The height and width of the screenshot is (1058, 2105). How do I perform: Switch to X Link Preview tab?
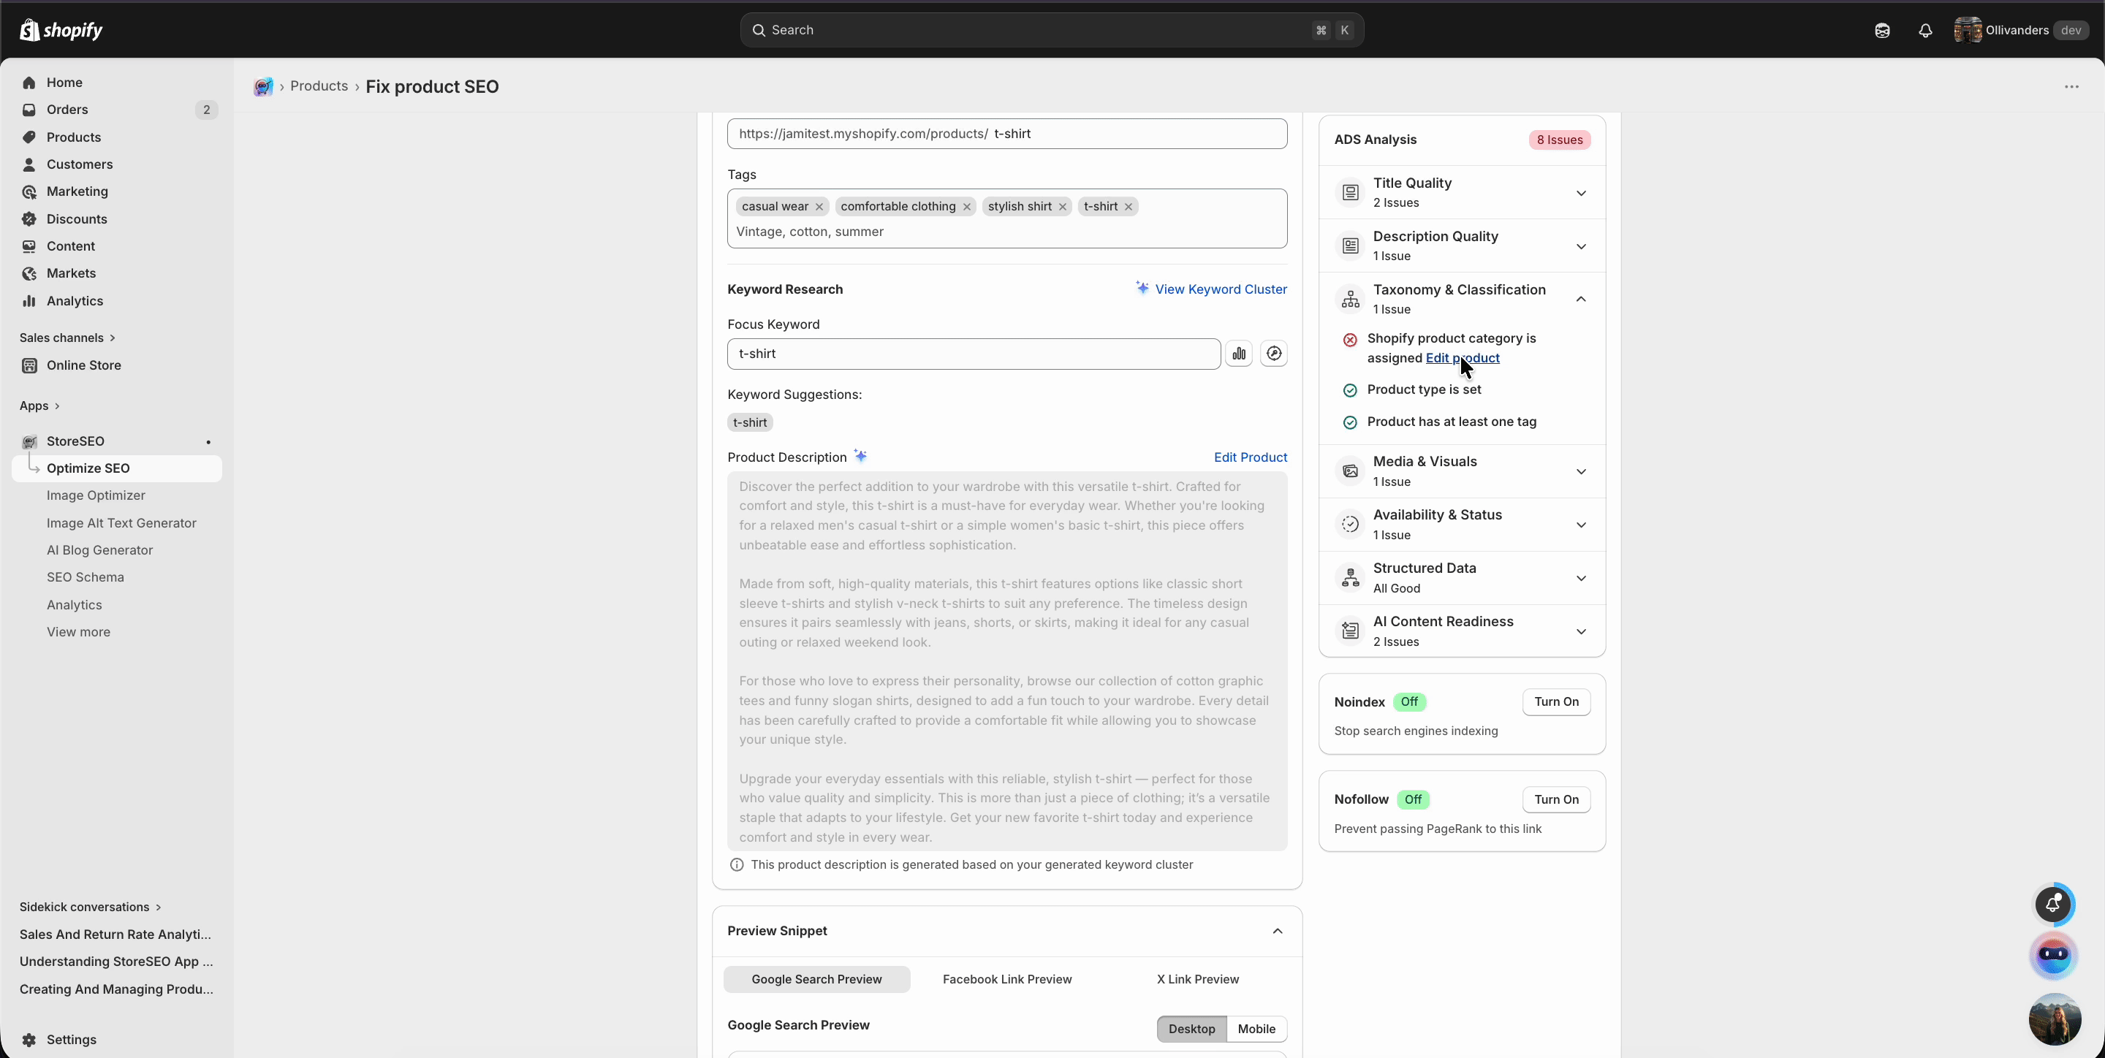point(1196,979)
